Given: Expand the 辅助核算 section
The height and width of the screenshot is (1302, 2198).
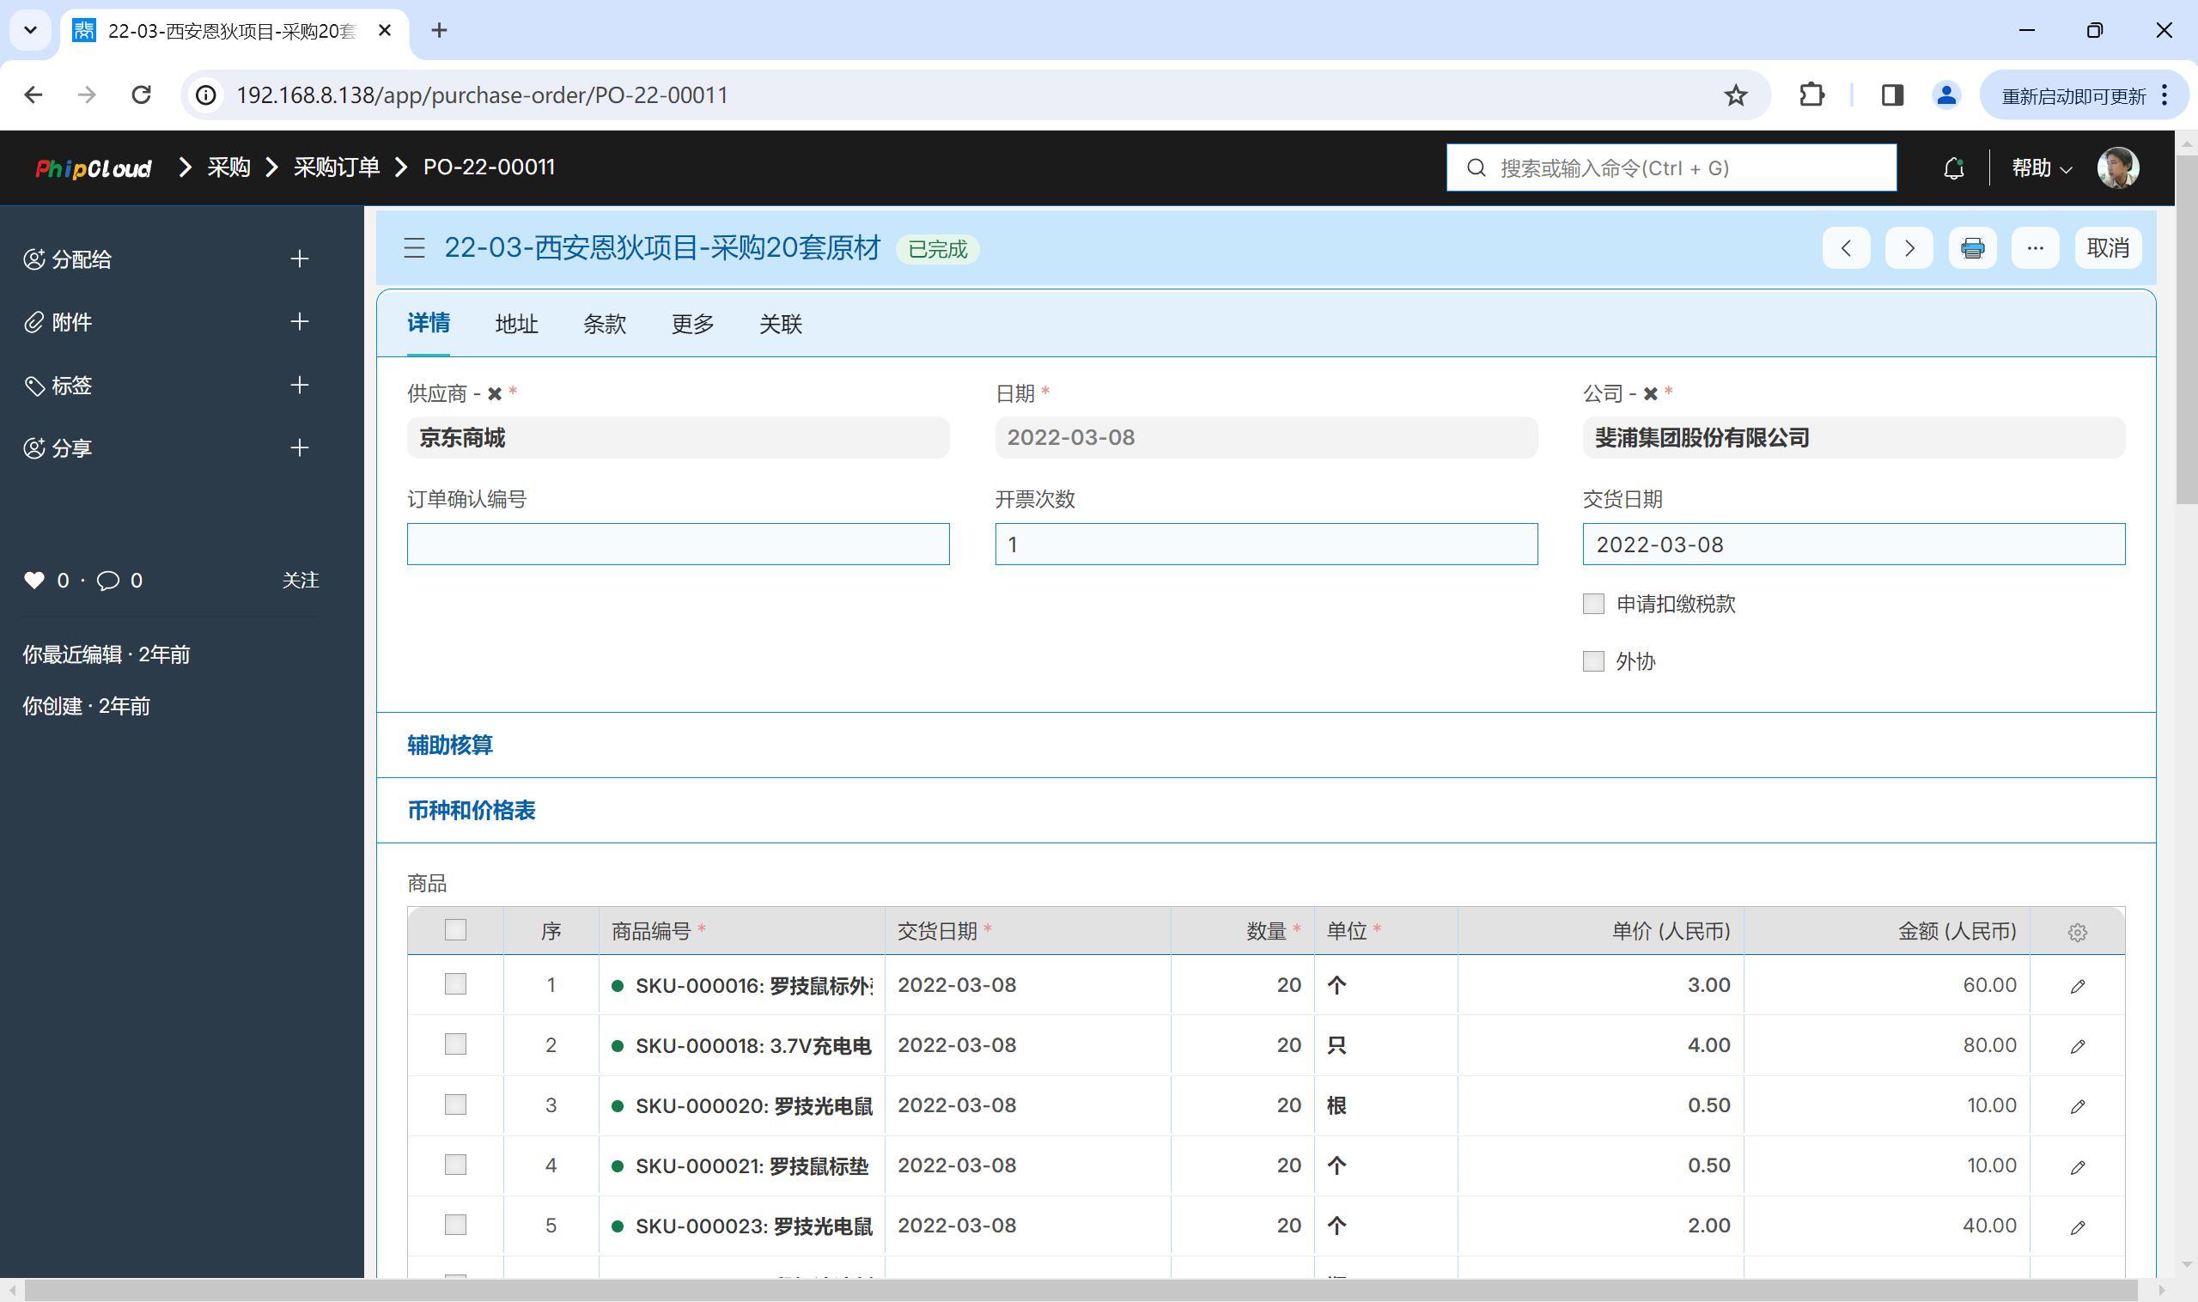Looking at the screenshot, I should point(450,745).
